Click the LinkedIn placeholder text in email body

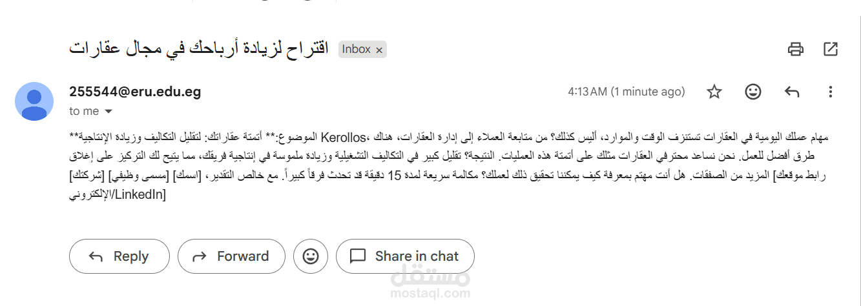[140, 194]
